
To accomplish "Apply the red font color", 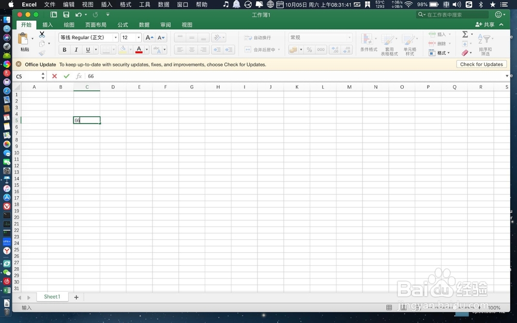I will (x=140, y=49).
